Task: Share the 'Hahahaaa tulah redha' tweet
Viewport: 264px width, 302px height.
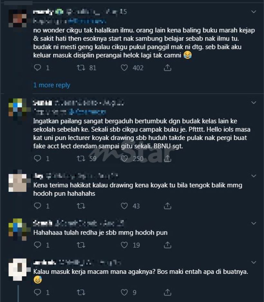Action: [x=167, y=245]
